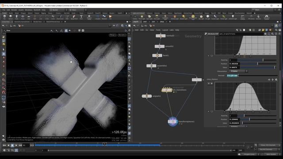
Task: Click the network editor search magnifier icon
Action: 276,30
